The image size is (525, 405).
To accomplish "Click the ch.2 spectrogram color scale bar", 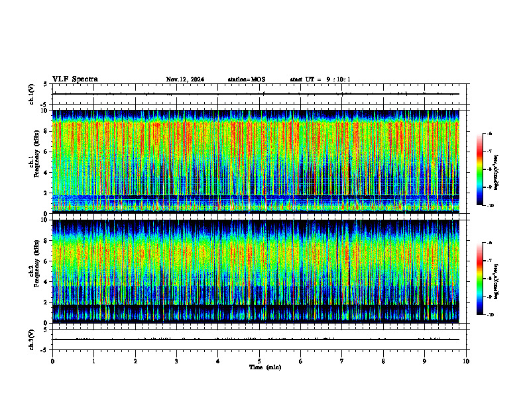I will (x=479, y=279).
